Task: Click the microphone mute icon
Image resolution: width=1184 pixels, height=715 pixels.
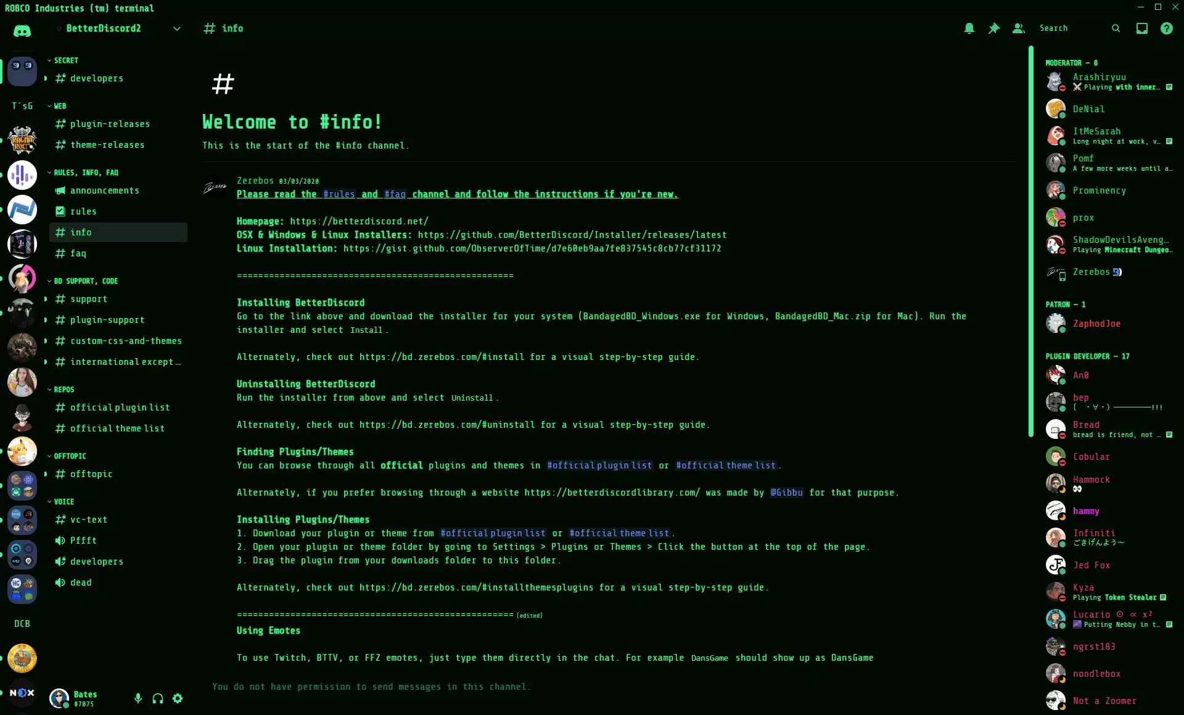Action: click(137, 698)
